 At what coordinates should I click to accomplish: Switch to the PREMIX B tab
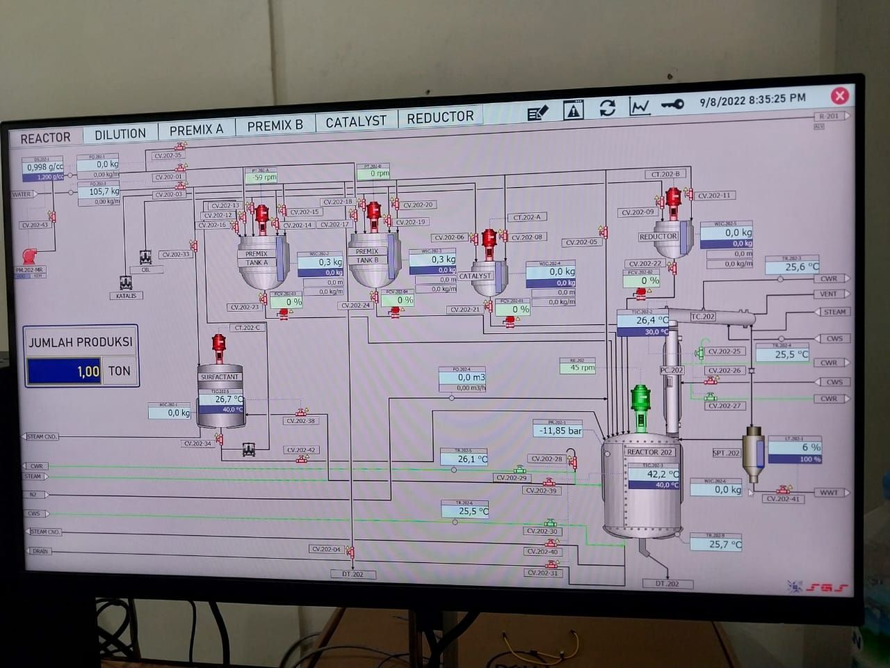(x=275, y=125)
